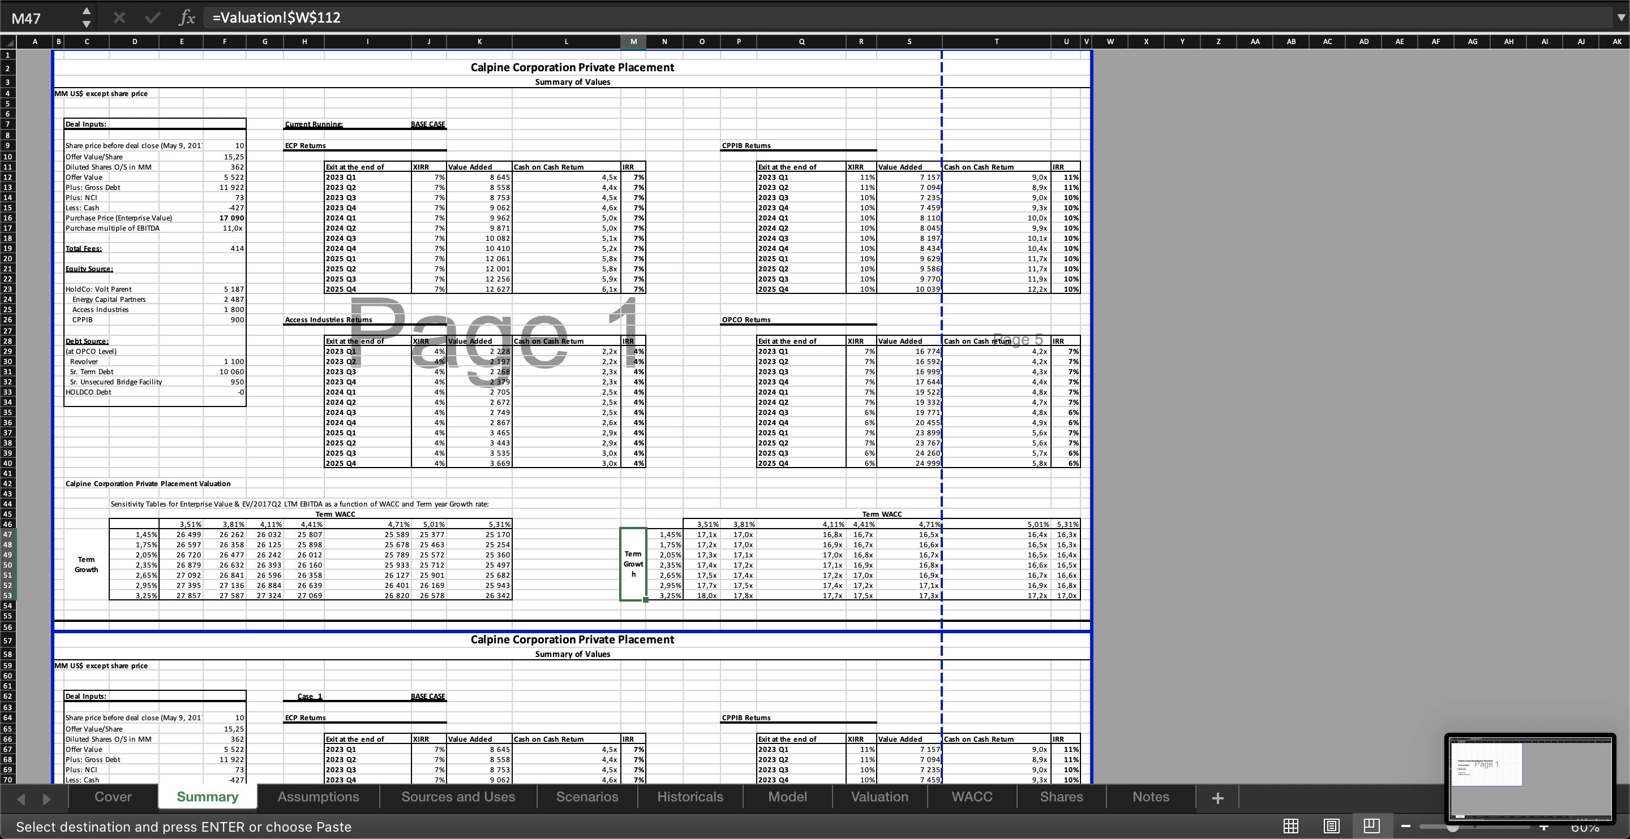Select row 47 header
Screen dimensions: 1630x839
(x=7, y=534)
